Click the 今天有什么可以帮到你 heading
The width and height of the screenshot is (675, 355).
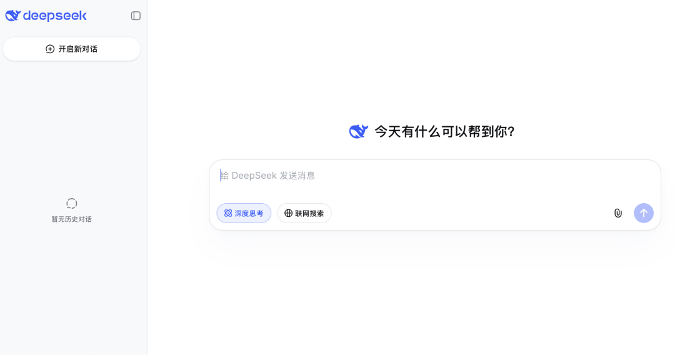(445, 131)
